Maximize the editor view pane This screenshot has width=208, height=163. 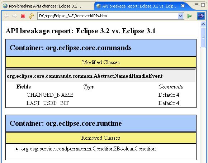coord(203,5)
